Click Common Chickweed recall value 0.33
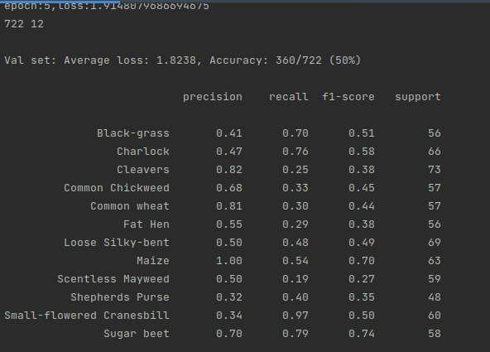The height and width of the screenshot is (352, 490). click(x=295, y=188)
